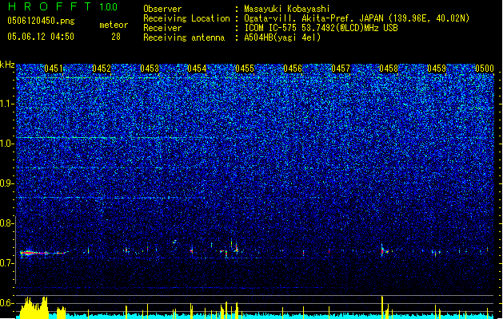503x319 pixels.
Task: Click the 0453 time marker
Action: tap(150, 69)
